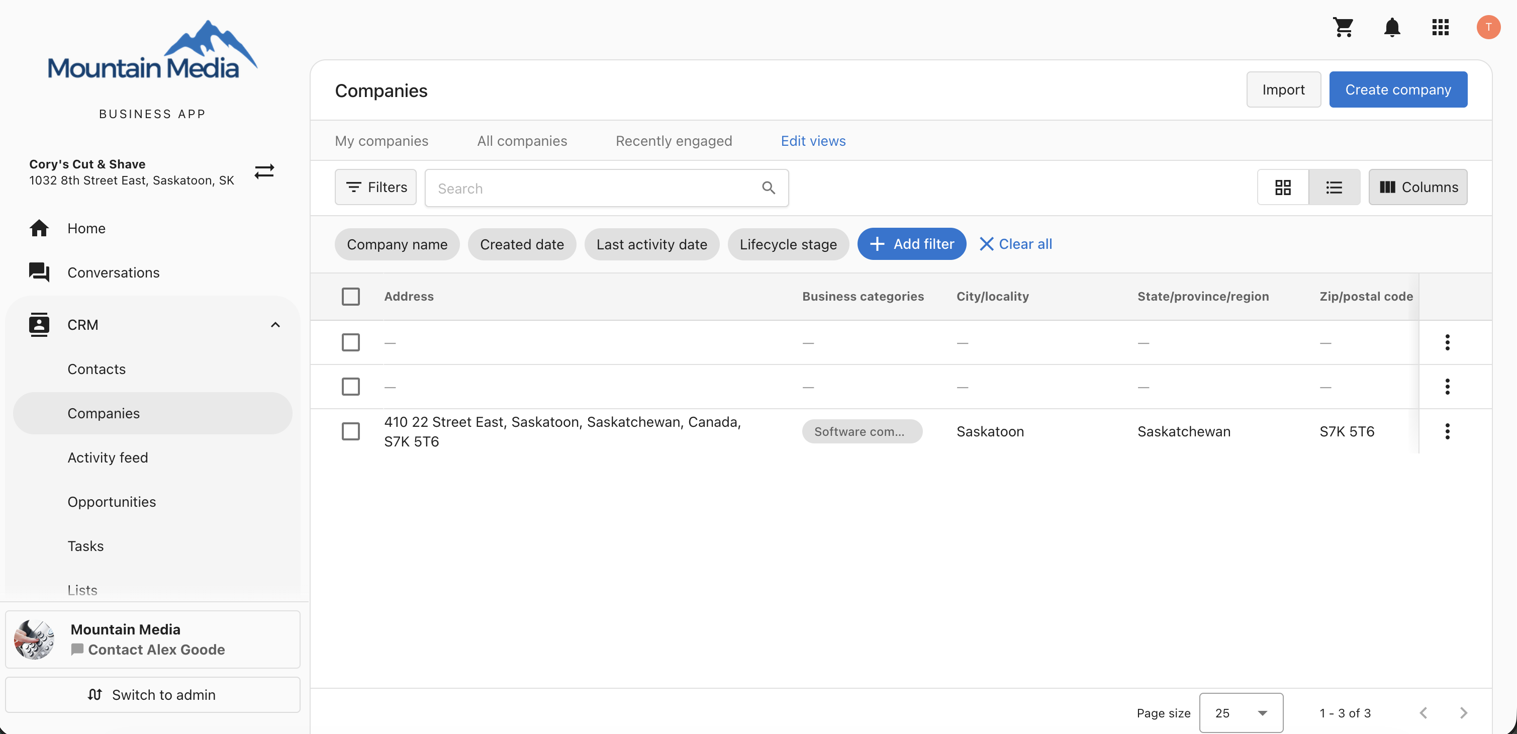This screenshot has height=734, width=1517.
Task: Click Contact Alex Goode
Action: click(x=156, y=649)
